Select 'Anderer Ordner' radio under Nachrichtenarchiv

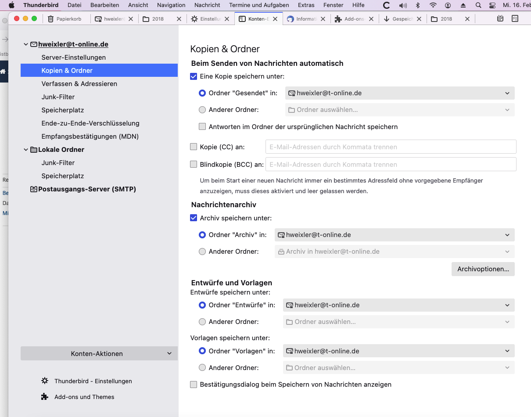[x=202, y=252]
